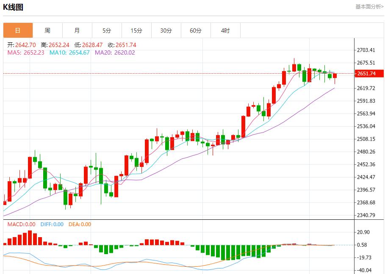Click the 2703.41 price axis label

[x=366, y=50]
